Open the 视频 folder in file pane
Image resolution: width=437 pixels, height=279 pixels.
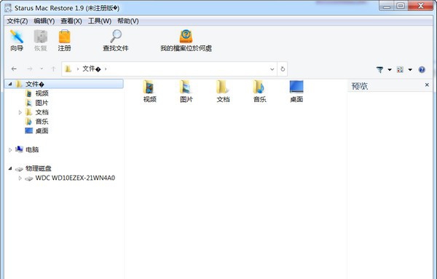click(x=149, y=91)
